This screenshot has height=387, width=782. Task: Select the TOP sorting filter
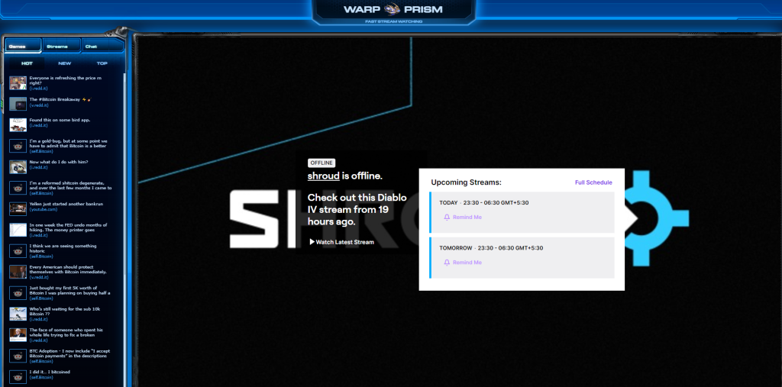click(x=102, y=63)
